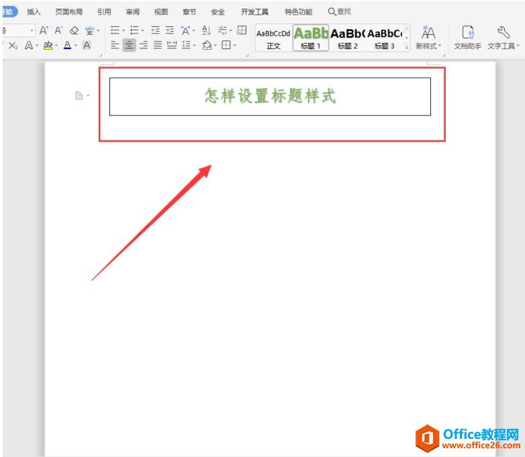Open the highlight color dropdown arrow
Screen dimensions: 525x457
[x=56, y=45]
